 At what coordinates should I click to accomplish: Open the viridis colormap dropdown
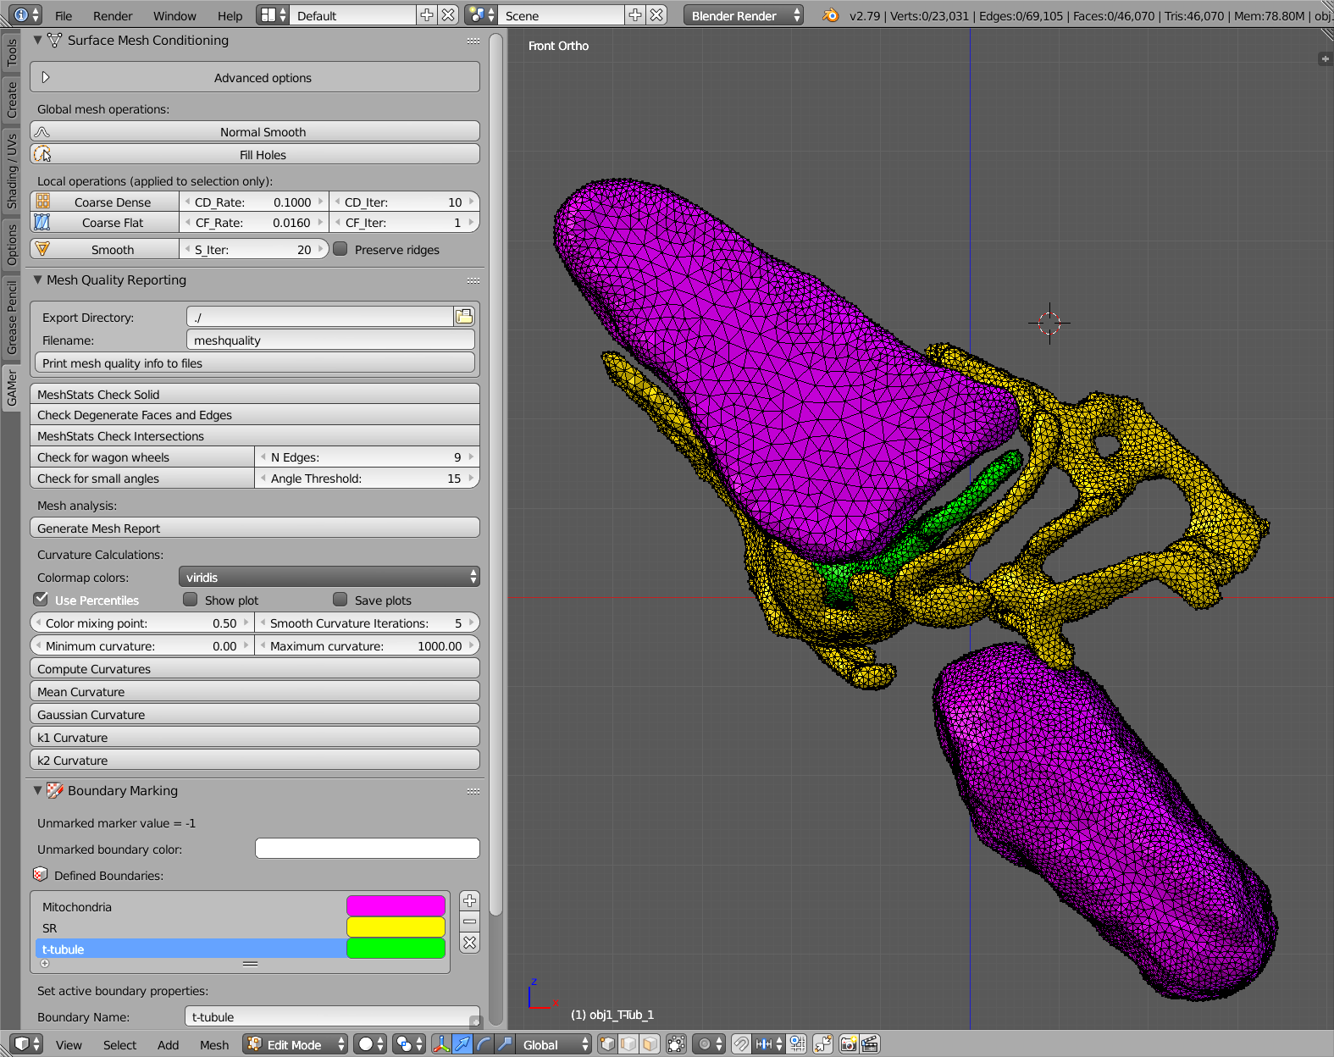329,577
